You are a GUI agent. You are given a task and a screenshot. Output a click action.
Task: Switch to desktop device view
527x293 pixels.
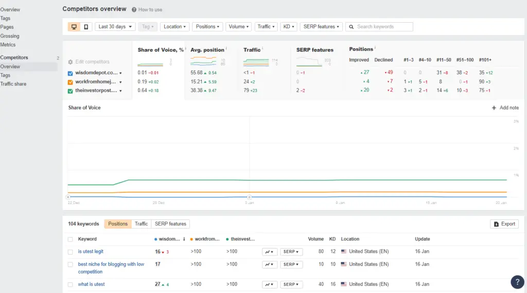[x=74, y=27]
